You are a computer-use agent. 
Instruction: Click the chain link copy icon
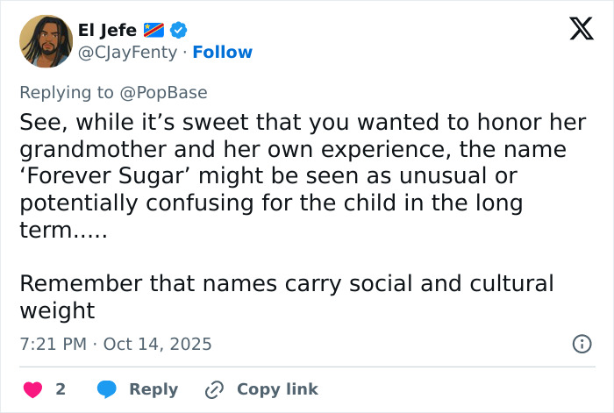coord(214,388)
